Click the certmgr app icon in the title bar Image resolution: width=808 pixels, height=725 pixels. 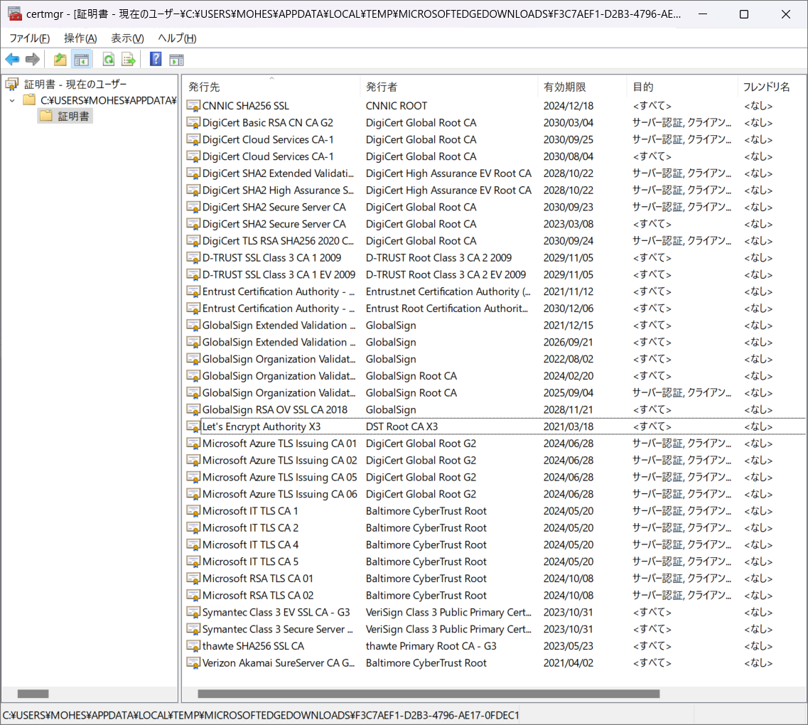(14, 14)
